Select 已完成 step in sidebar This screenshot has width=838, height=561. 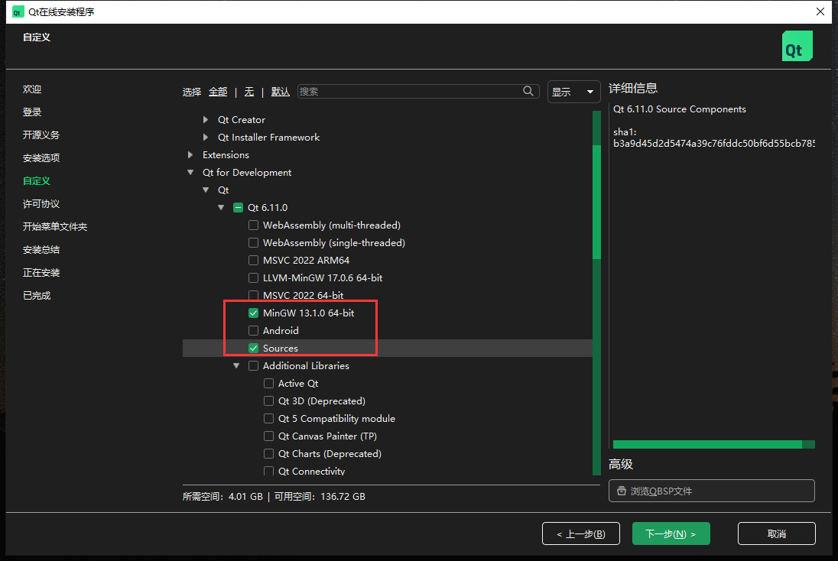click(37, 296)
